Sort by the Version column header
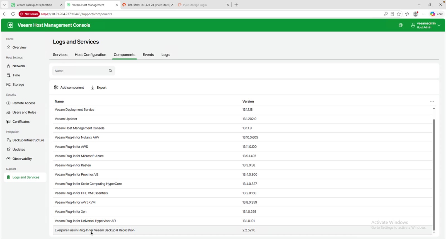The image size is (446, 239). (248, 101)
